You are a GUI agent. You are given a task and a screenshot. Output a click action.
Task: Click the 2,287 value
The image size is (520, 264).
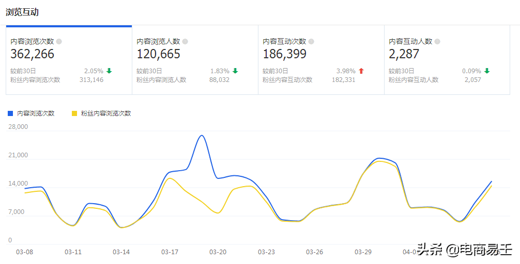click(x=404, y=54)
